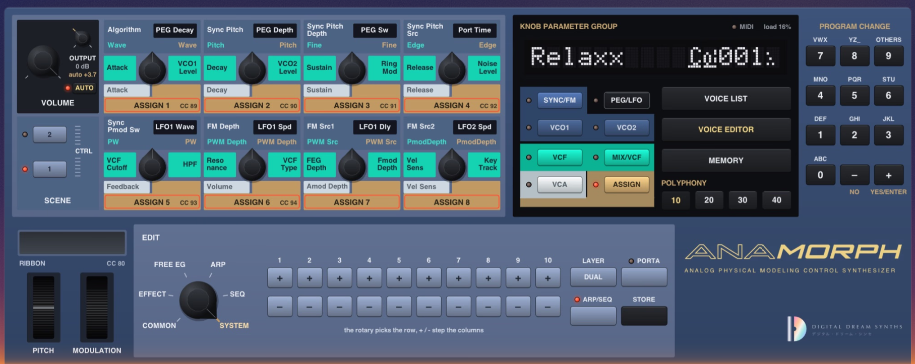Click the small OUTPUT level knob
The width and height of the screenshot is (915, 364).
click(x=82, y=38)
